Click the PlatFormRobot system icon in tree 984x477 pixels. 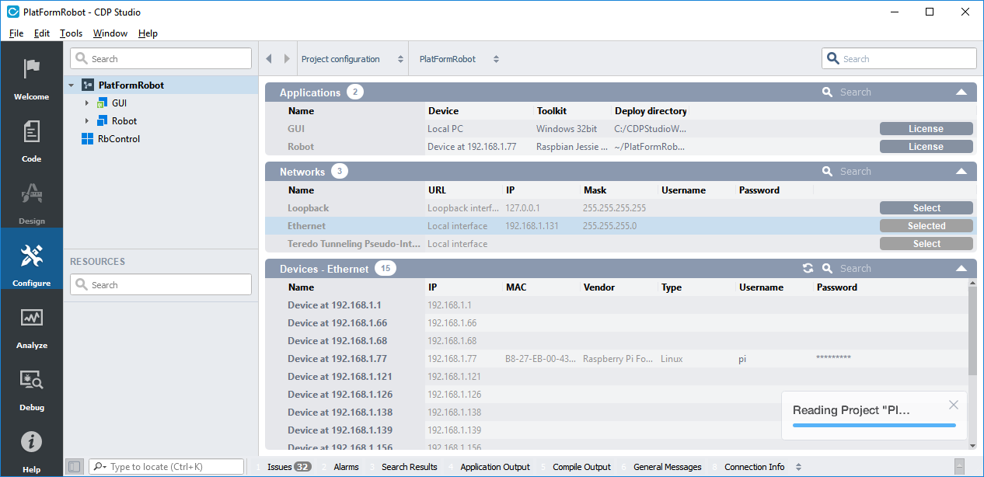[x=88, y=85]
